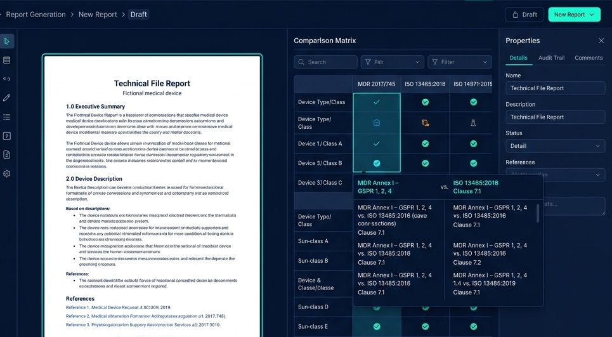
Task: Select MDR 2017/745 column header
Action: (x=377, y=84)
